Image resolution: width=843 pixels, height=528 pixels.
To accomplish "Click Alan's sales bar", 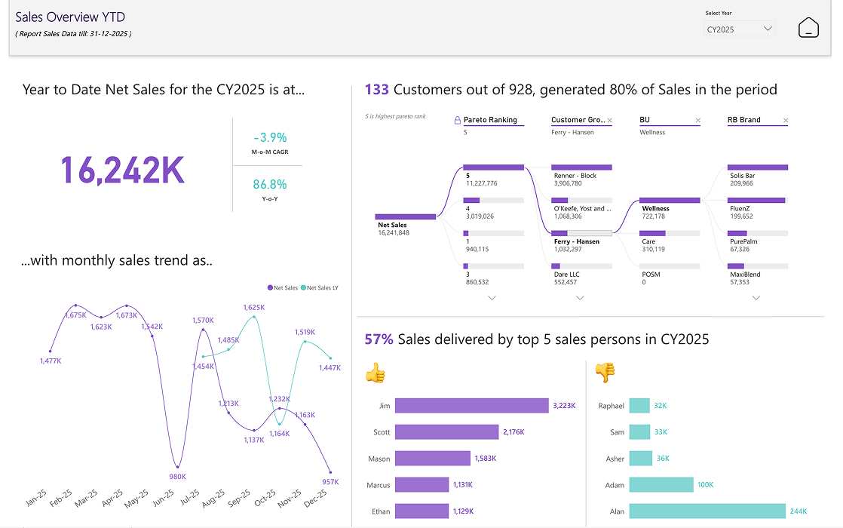I will point(707,511).
